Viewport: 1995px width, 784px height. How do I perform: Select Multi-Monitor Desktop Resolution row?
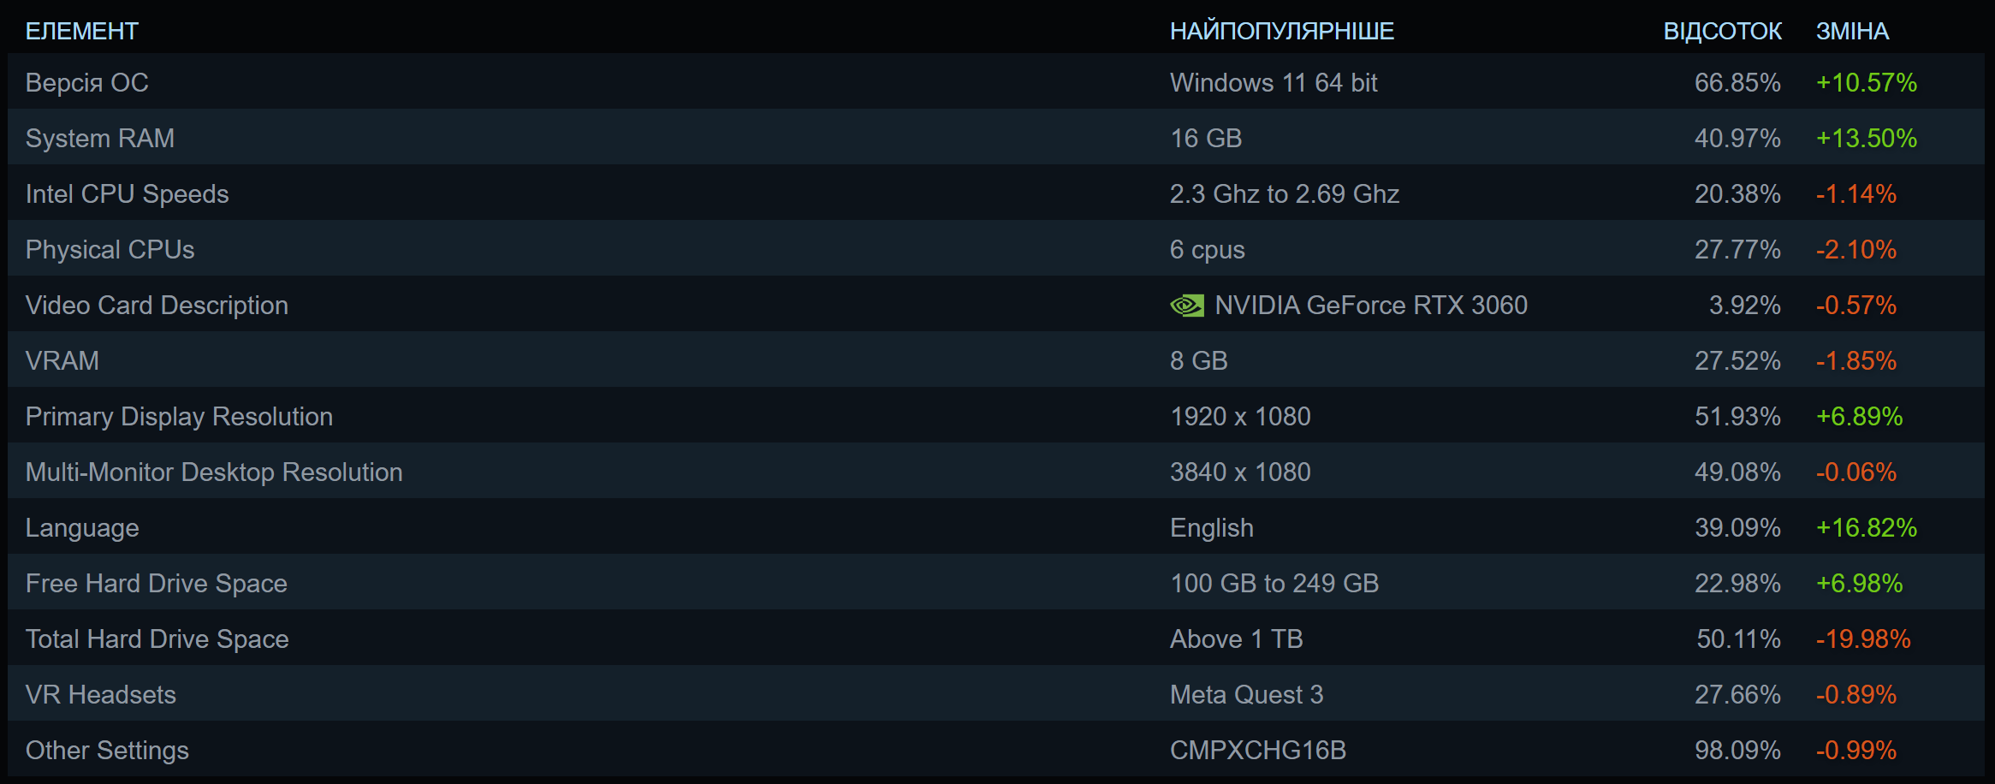[x=214, y=472]
